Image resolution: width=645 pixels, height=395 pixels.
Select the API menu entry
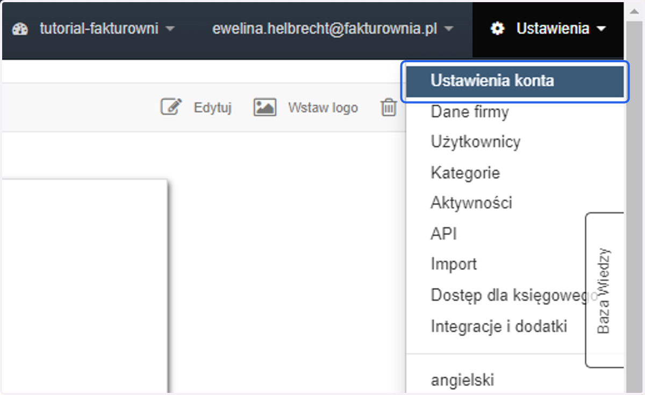[x=444, y=234]
